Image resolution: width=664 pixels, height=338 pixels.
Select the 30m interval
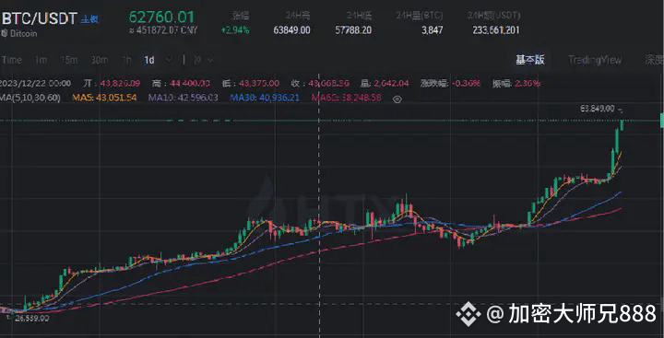point(100,60)
